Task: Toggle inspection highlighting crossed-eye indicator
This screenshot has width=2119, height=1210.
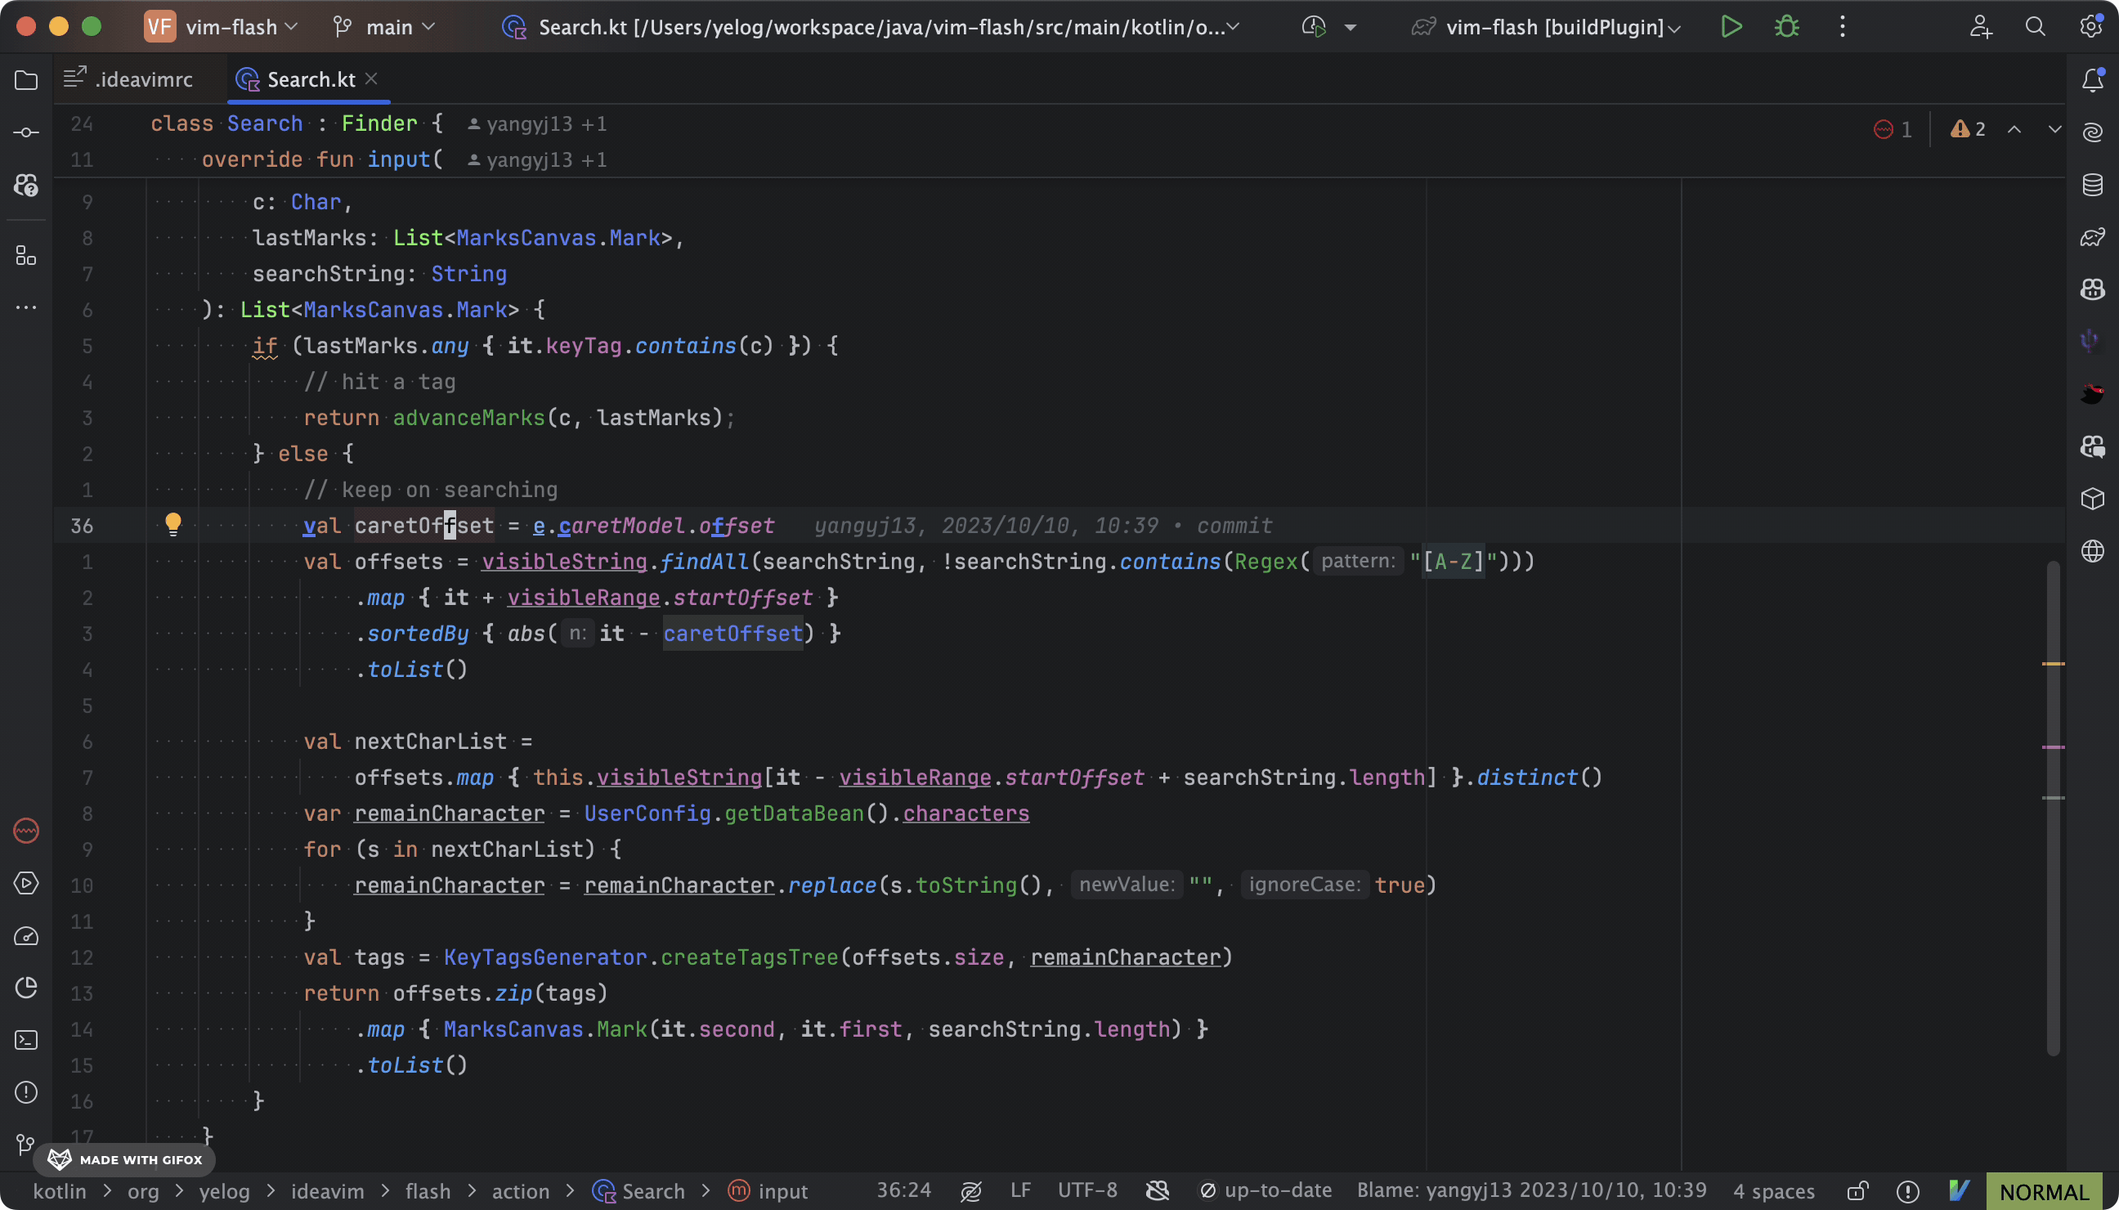Action: (970, 1190)
